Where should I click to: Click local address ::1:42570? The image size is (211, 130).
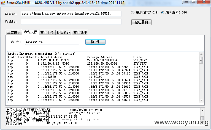48,77
